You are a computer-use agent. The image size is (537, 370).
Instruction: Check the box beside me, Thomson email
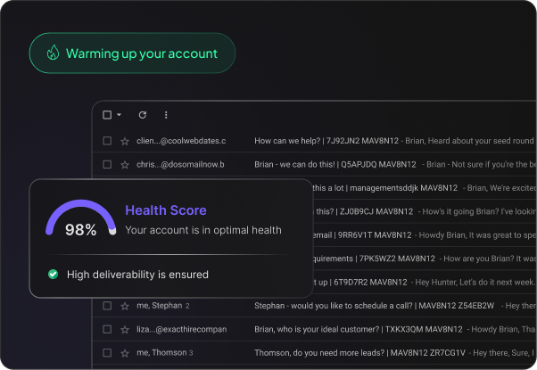tap(107, 353)
